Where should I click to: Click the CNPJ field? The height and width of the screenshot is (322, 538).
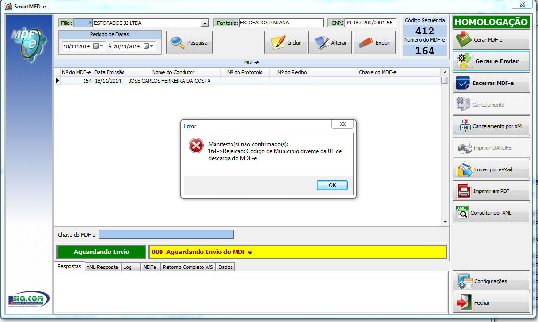tap(370, 23)
